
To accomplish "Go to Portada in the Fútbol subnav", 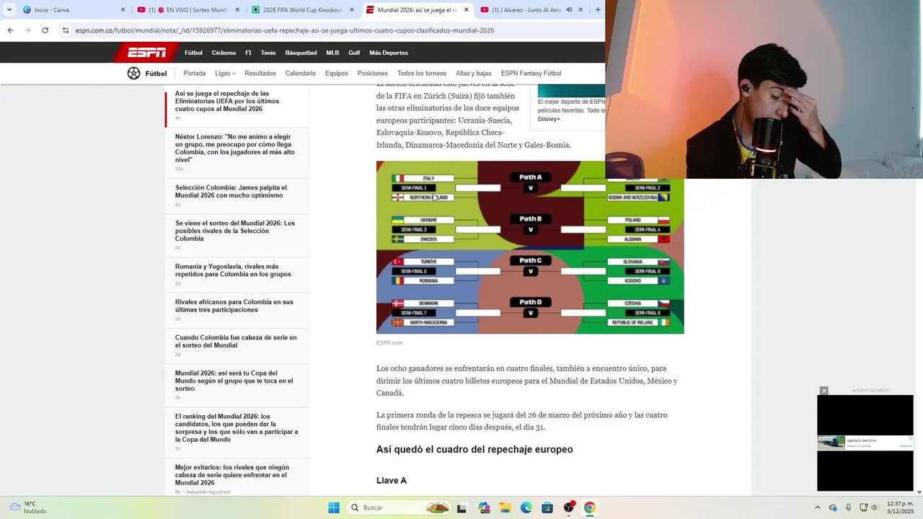I will (195, 73).
